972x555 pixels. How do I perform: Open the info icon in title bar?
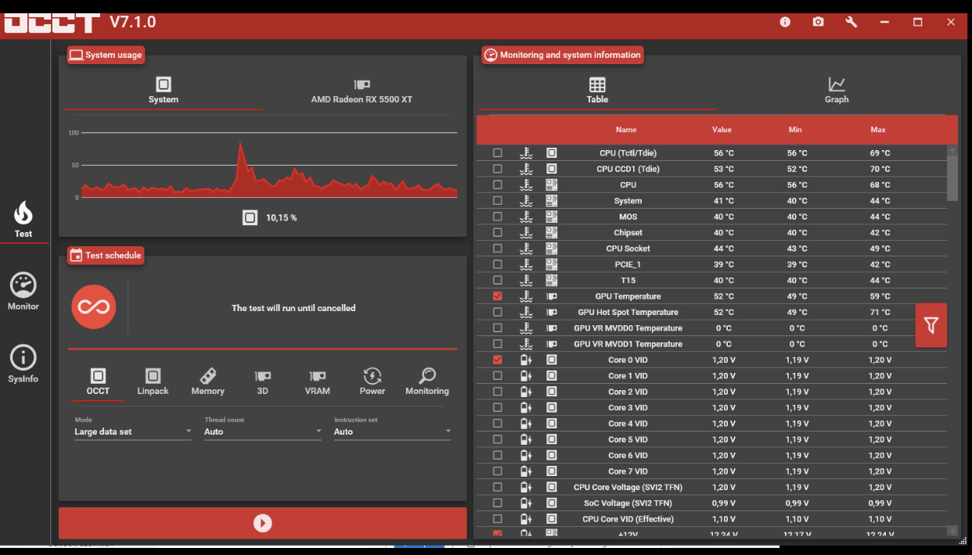click(785, 22)
